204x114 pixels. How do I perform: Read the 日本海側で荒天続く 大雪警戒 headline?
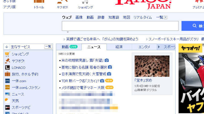tap(84, 74)
